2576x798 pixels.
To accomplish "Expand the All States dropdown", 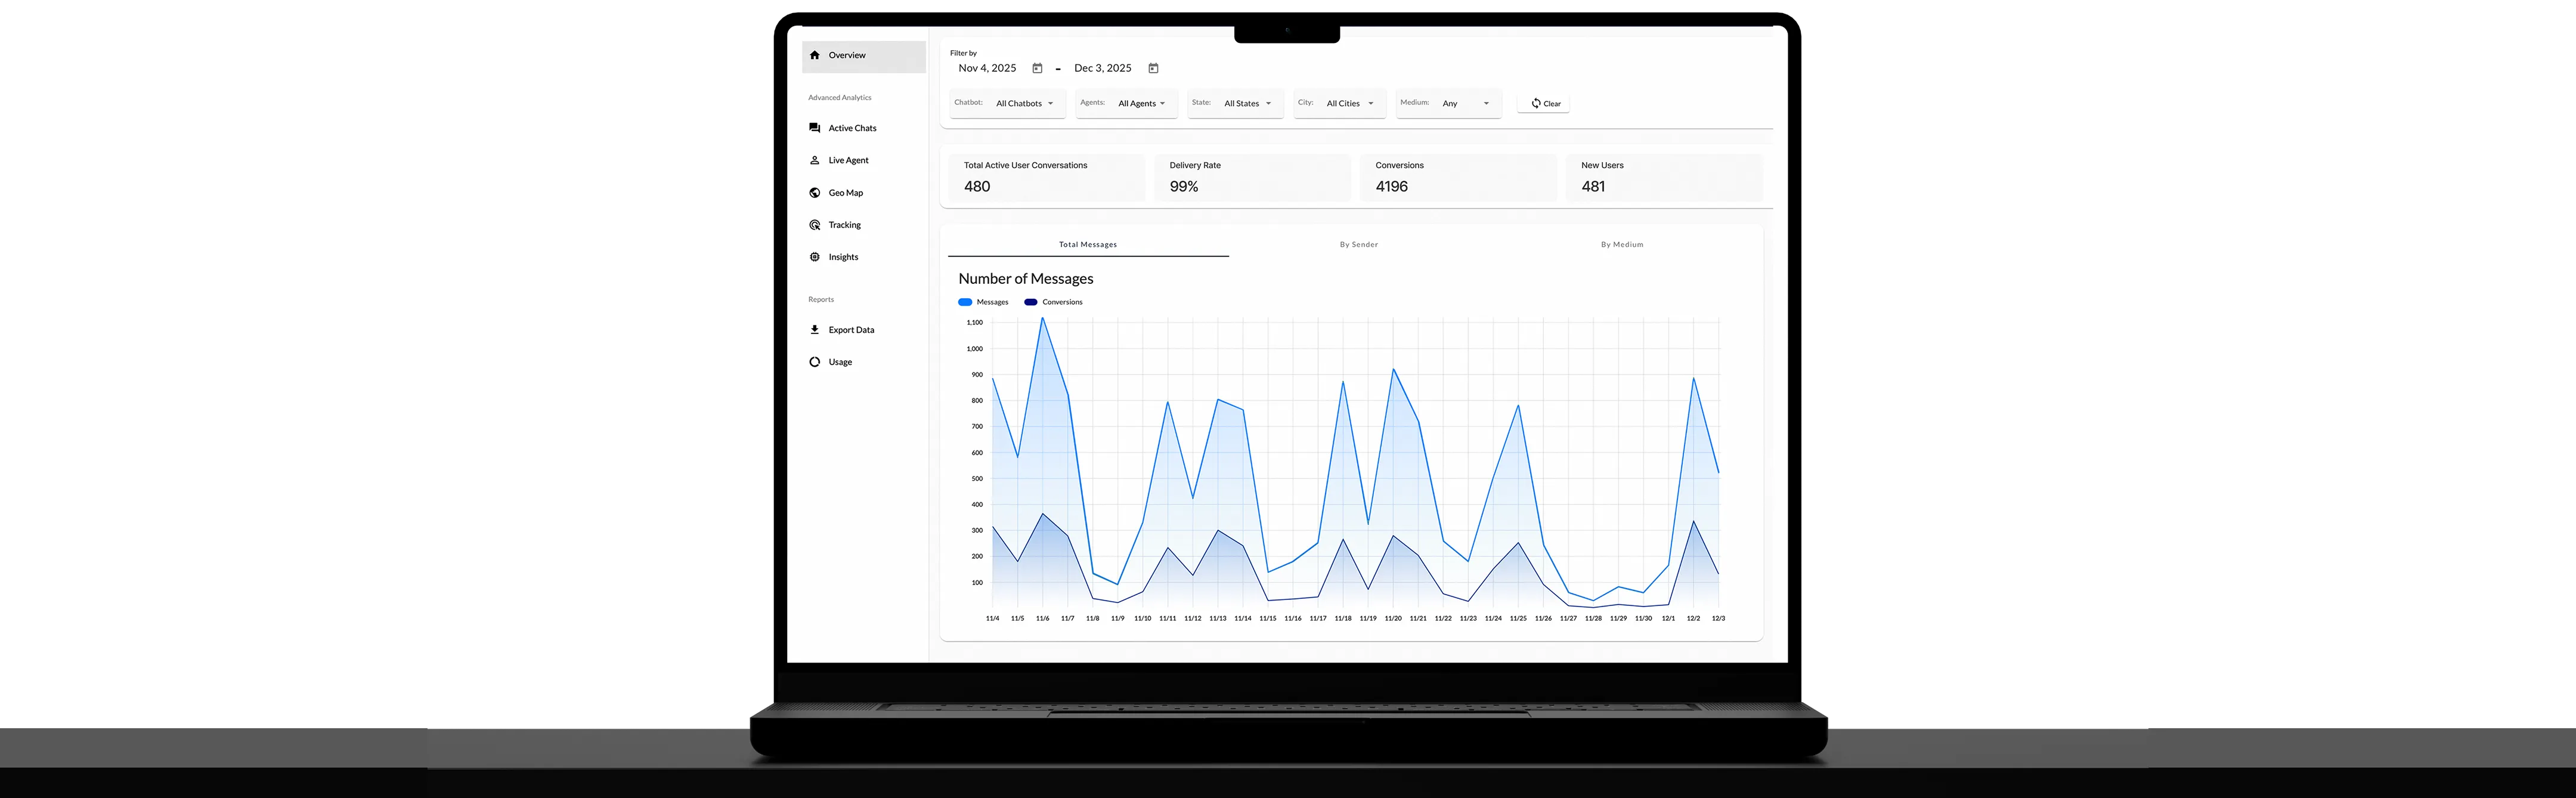I will click(1247, 104).
